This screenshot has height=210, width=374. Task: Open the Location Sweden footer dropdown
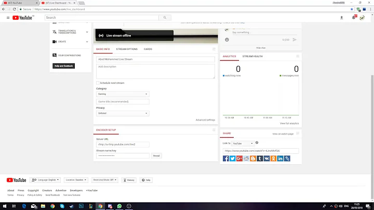coord(76,180)
